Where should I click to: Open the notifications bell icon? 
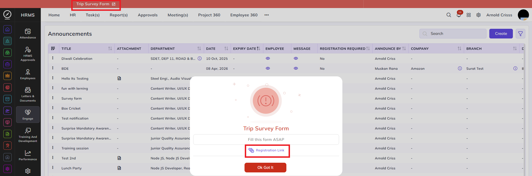click(459, 15)
